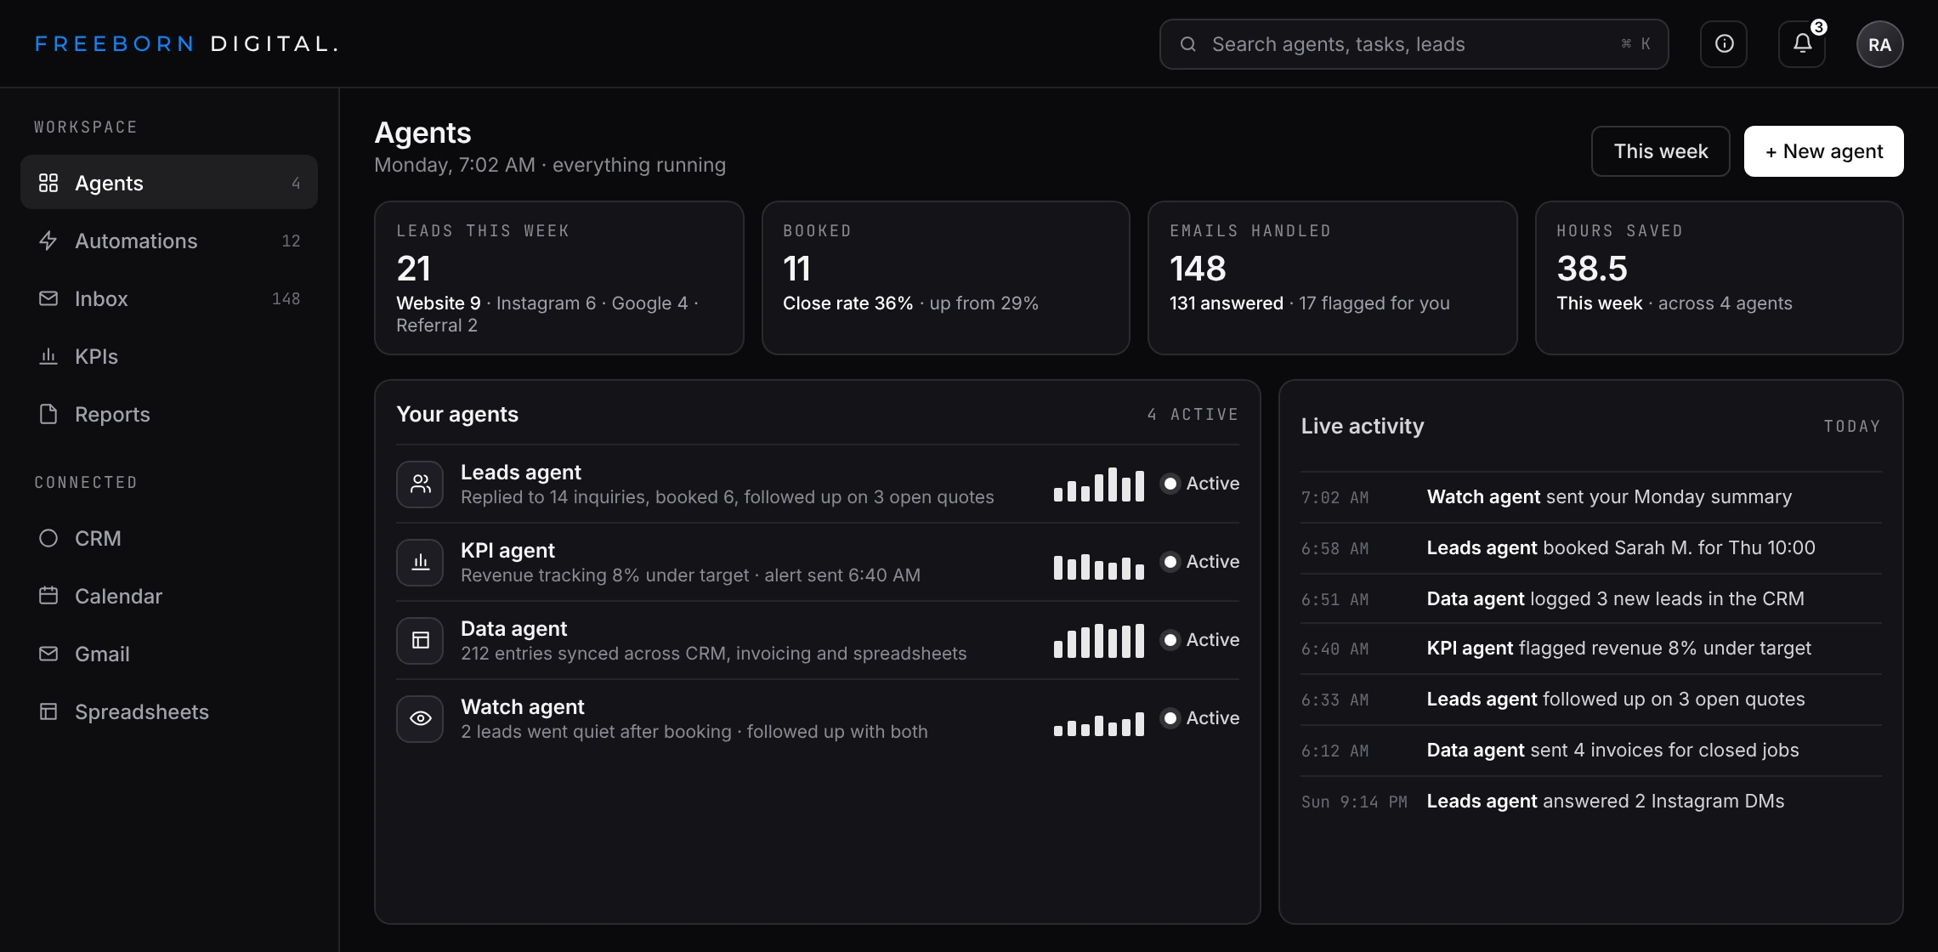Open the Leads This Week card
Viewport: 1938px width, 952px height.
point(558,278)
